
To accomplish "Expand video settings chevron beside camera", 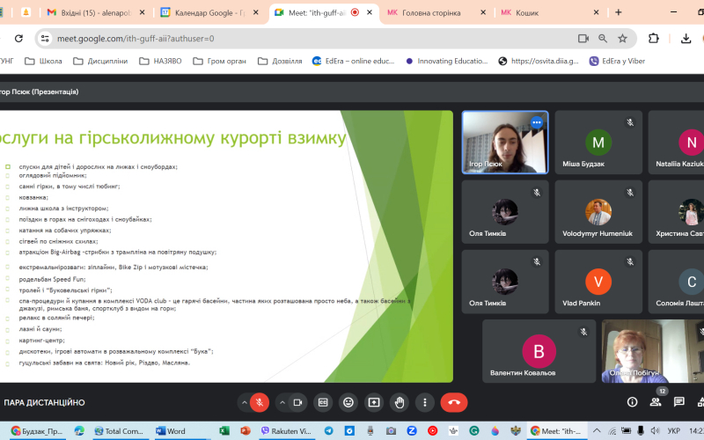I will coord(282,403).
